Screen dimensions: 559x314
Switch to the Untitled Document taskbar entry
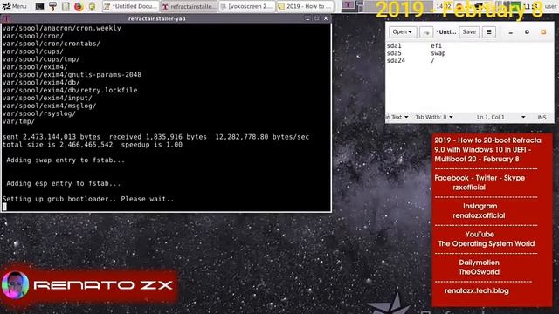(x=130, y=6)
